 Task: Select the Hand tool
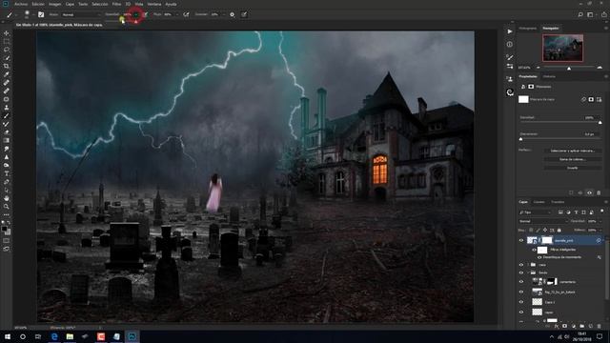coord(7,198)
